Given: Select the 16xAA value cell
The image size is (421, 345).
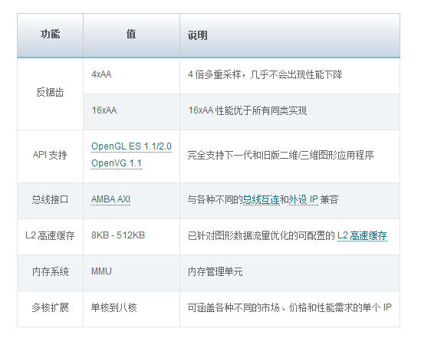Looking at the screenshot, I should pyautogui.click(x=131, y=112).
